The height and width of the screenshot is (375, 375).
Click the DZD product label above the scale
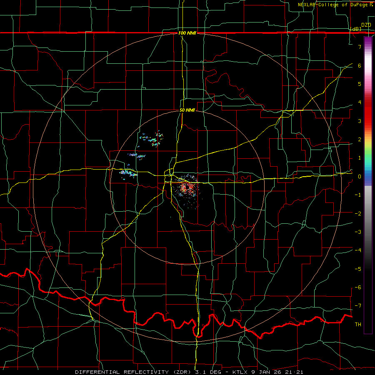pyautogui.click(x=366, y=25)
